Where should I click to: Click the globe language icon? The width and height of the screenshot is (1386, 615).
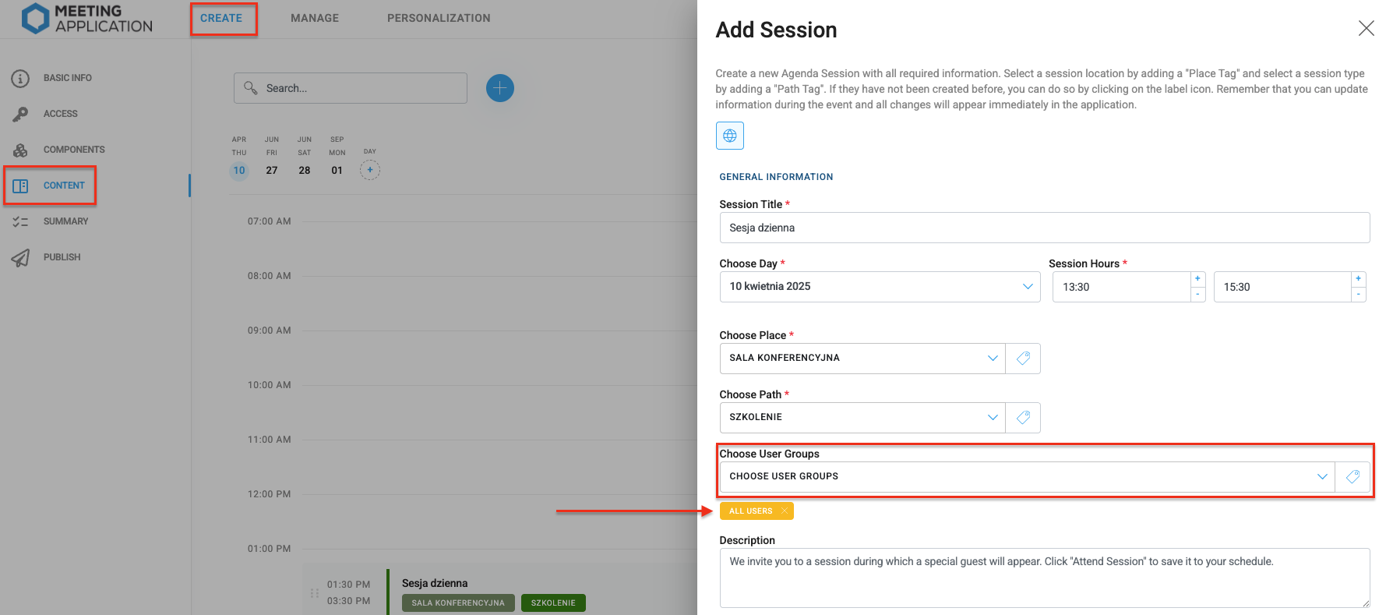[x=729, y=136]
